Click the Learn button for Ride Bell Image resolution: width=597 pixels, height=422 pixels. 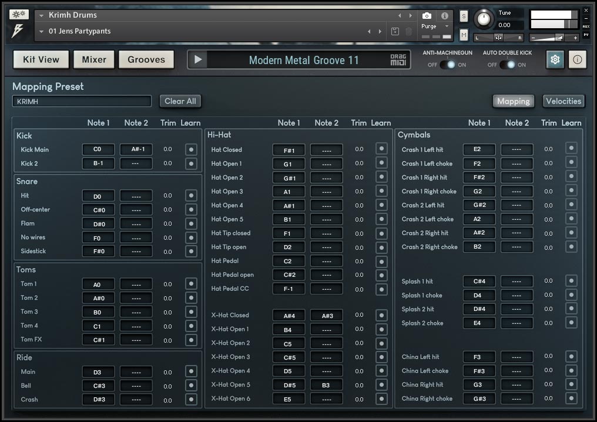click(x=191, y=386)
